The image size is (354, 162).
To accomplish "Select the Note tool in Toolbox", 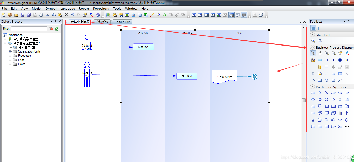I will pos(320,74).
